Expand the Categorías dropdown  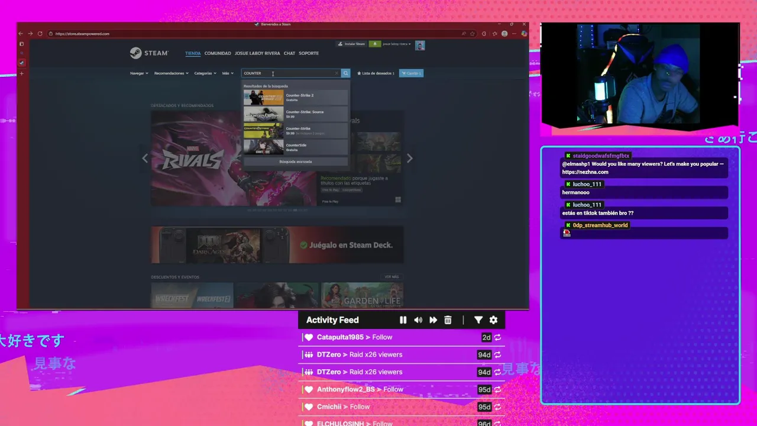(x=206, y=73)
